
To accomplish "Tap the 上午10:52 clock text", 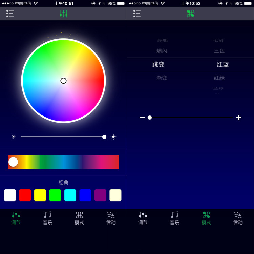I will [191, 3].
